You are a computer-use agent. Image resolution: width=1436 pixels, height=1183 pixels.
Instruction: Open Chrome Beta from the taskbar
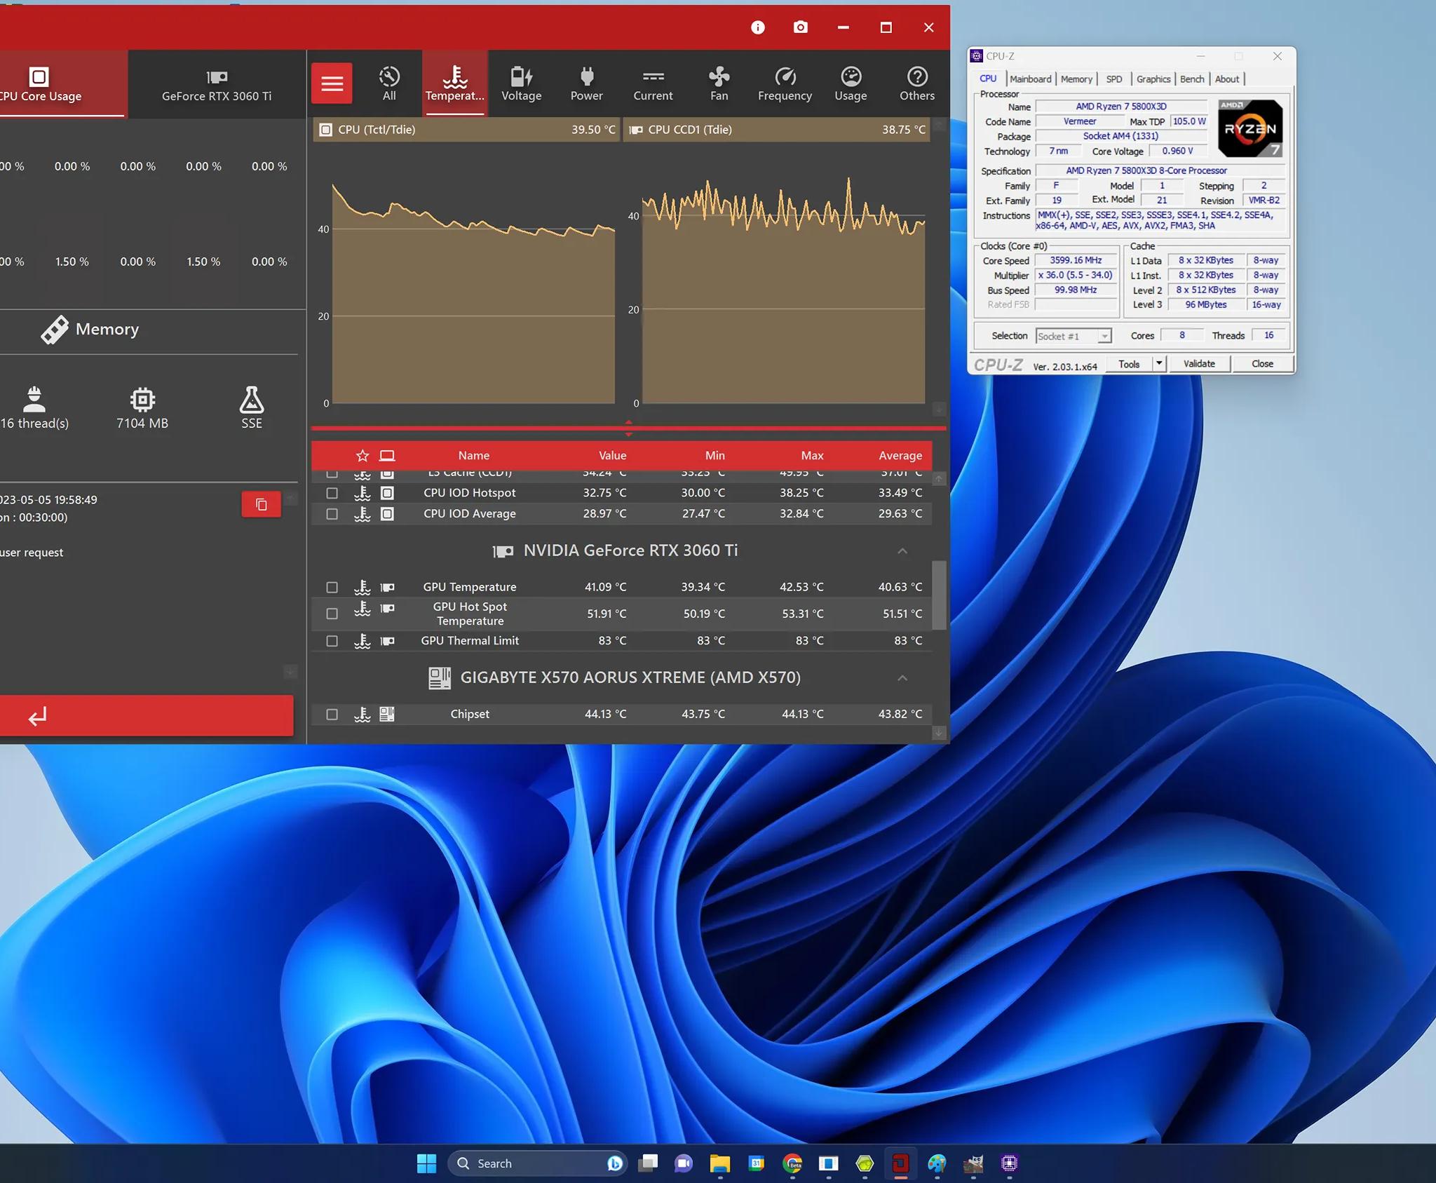coord(792,1163)
